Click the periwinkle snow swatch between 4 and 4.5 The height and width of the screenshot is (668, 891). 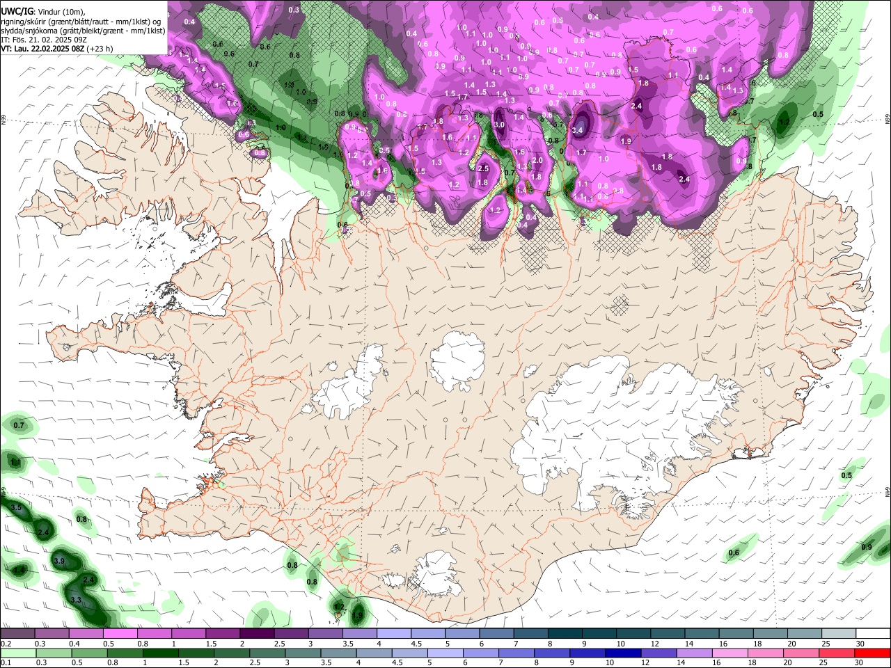point(393,634)
